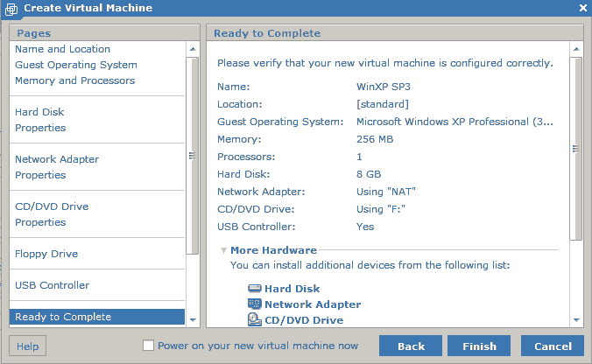Open Properties under CD/DVD Drive
Viewport: 592px width, 364px height.
[40, 222]
